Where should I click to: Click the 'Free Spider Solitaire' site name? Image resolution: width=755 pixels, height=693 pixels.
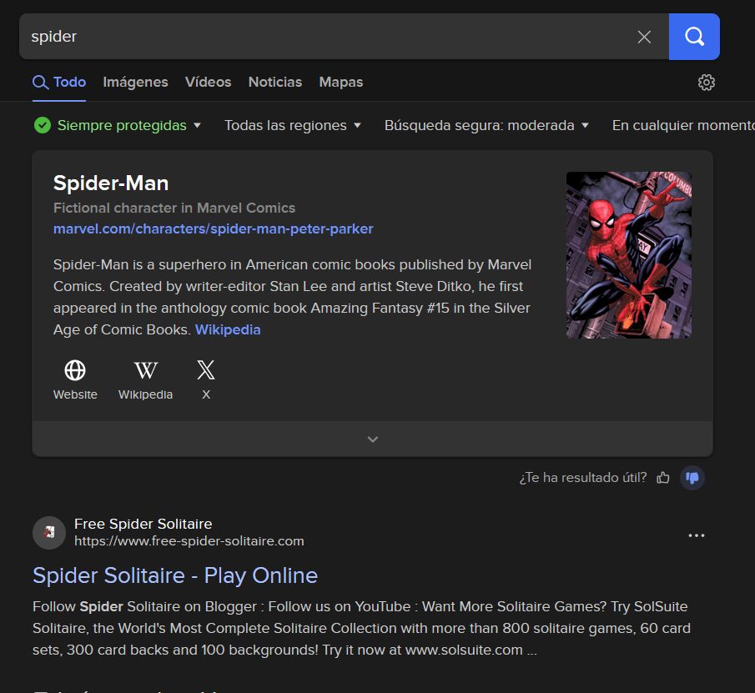click(143, 524)
